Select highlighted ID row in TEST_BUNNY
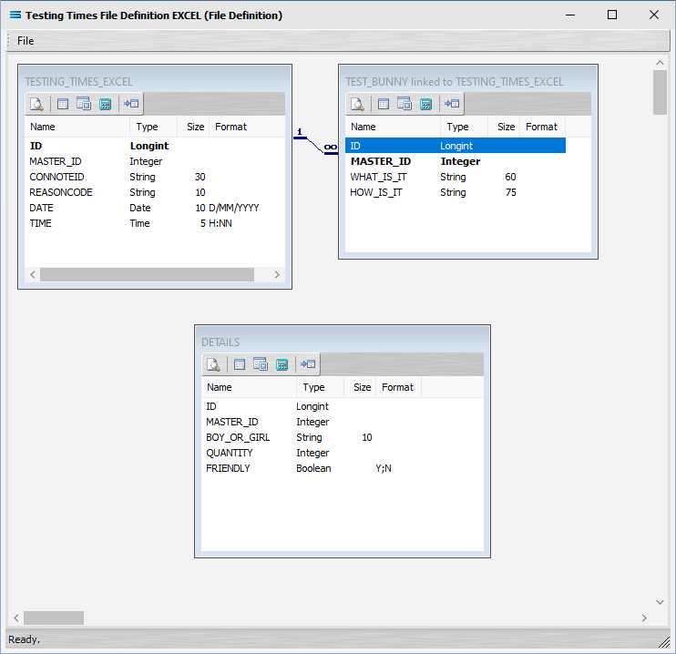The height and width of the screenshot is (654, 676). coord(456,146)
